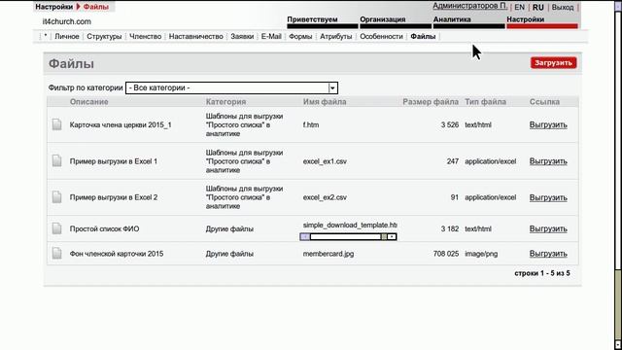Viewport: 622px width, 350px height.
Task: Click right arrow of filename horizontal scrollbar
Action: click(x=392, y=237)
